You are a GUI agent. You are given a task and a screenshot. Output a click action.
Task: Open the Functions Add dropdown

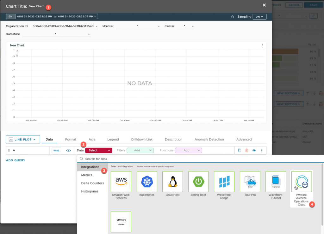tap(189, 150)
